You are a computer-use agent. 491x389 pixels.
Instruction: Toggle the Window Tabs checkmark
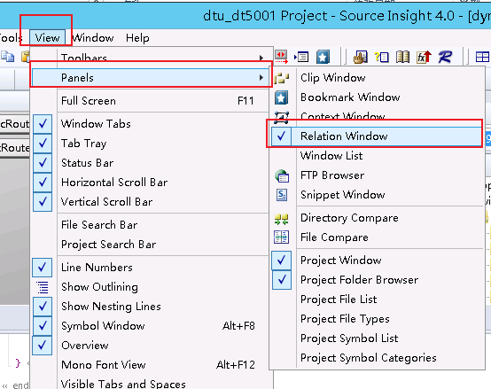(x=43, y=124)
